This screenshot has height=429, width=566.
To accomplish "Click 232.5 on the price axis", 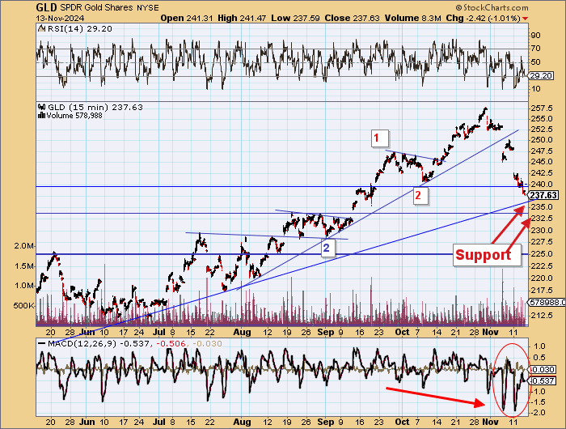I will point(542,219).
